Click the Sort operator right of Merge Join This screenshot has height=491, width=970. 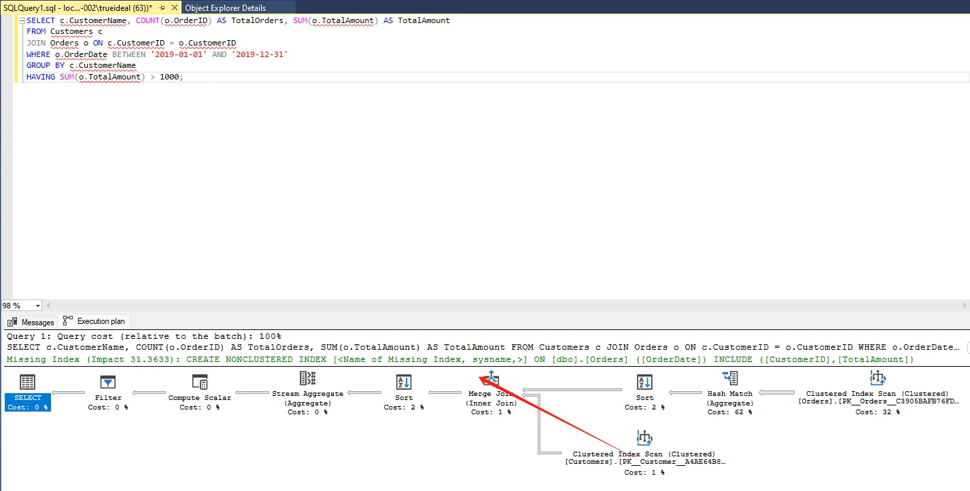[x=644, y=382]
